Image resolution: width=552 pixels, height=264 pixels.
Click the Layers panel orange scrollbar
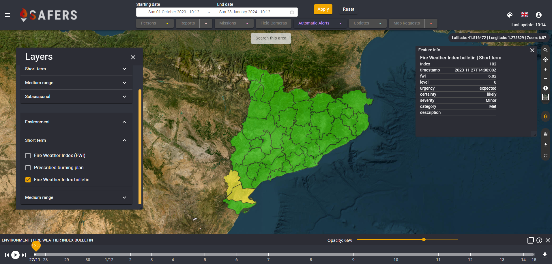pyautogui.click(x=140, y=147)
